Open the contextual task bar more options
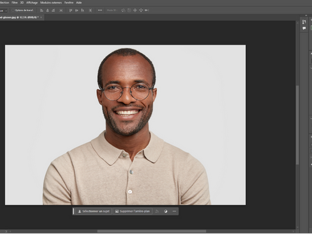Viewport: 312px width, 234px height. click(174, 211)
